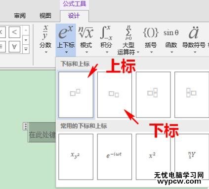The width and height of the screenshot is (209, 189).
Task: Switch to the Design (设计) tab
Action: point(74,16)
